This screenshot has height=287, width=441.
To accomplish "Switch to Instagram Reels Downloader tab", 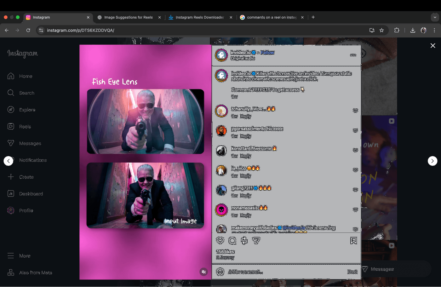I will point(199,17).
